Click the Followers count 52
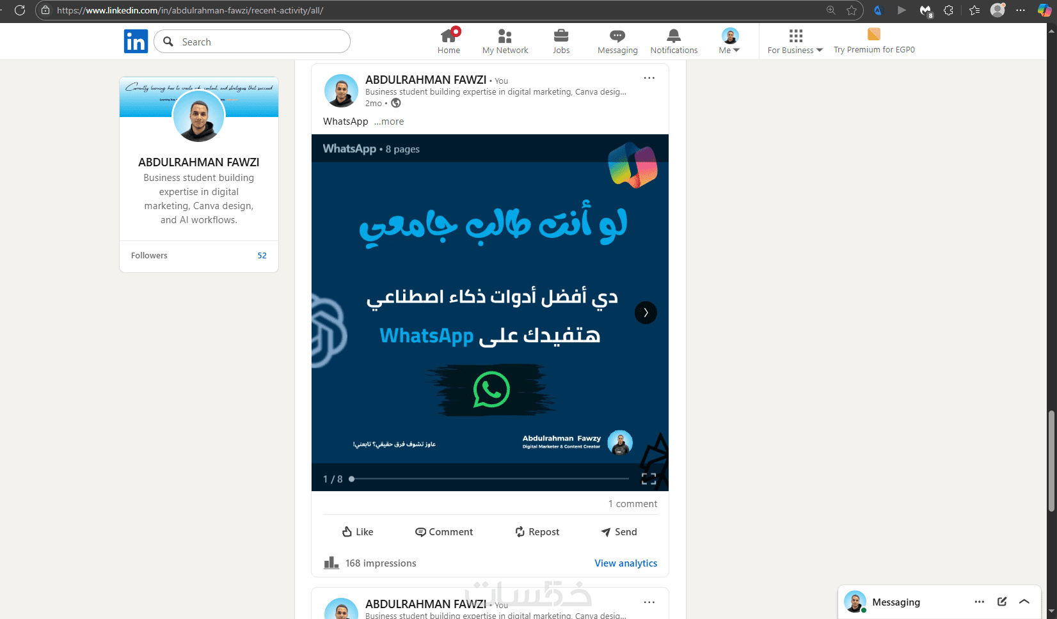1057x619 pixels. coord(262,255)
